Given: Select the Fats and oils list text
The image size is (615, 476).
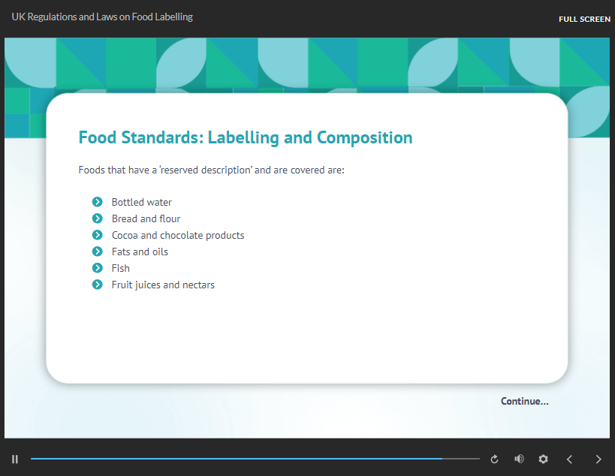Looking at the screenshot, I should (140, 252).
